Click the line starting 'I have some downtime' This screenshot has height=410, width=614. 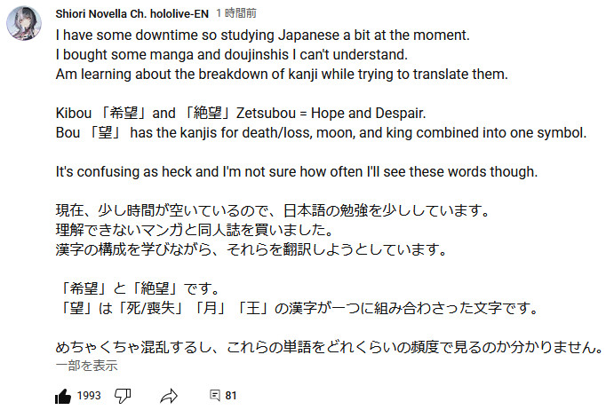click(x=262, y=35)
